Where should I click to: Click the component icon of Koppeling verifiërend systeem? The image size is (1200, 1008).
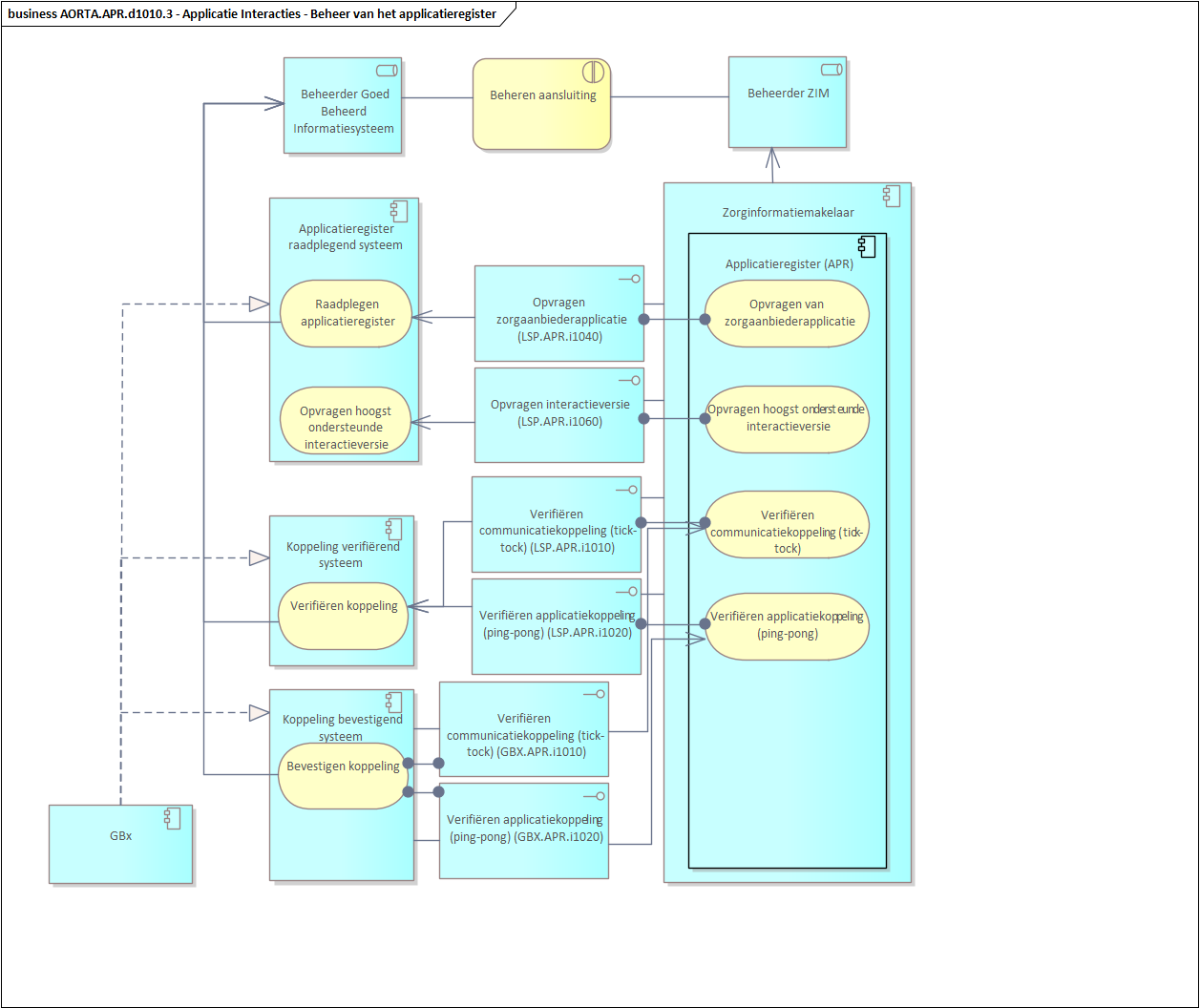coord(395,529)
